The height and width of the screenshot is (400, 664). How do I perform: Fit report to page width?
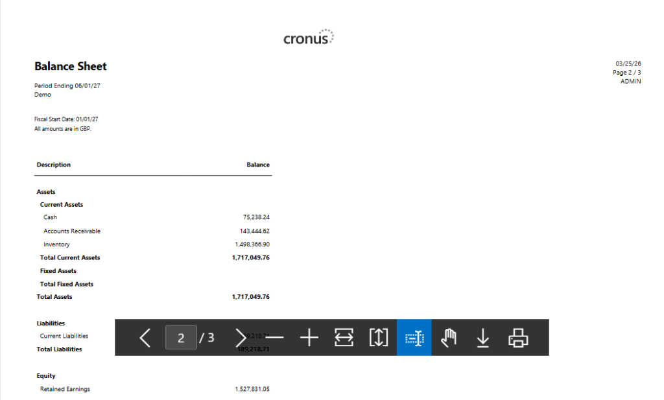[344, 337]
